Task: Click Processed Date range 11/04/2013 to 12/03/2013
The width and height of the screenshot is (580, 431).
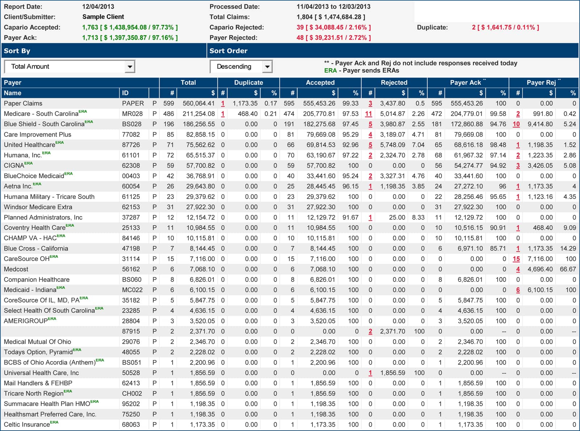Action: point(333,7)
